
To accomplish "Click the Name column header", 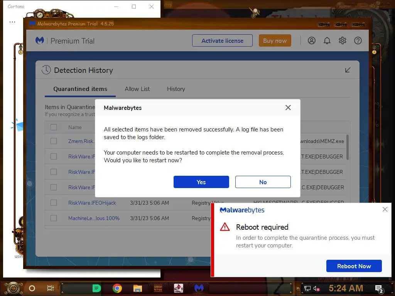I will (x=75, y=127).
